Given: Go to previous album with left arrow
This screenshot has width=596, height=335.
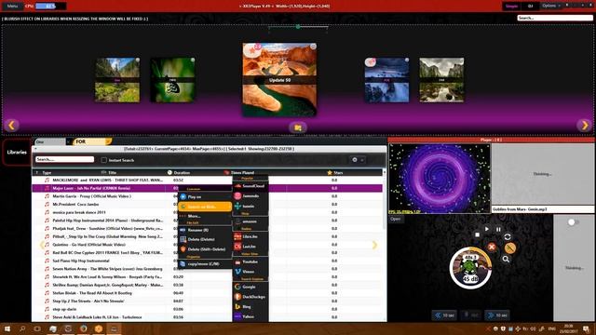Looking at the screenshot, I should pos(11,125).
